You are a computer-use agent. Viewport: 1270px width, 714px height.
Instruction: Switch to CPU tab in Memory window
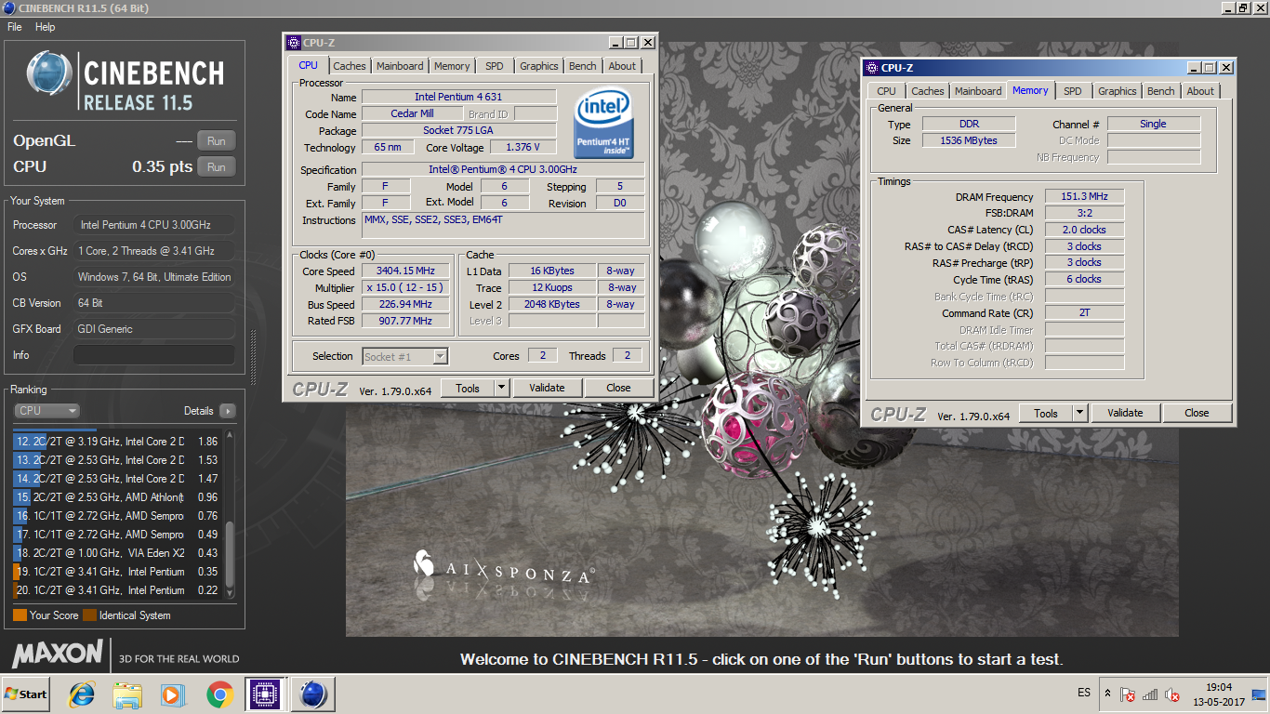887,91
